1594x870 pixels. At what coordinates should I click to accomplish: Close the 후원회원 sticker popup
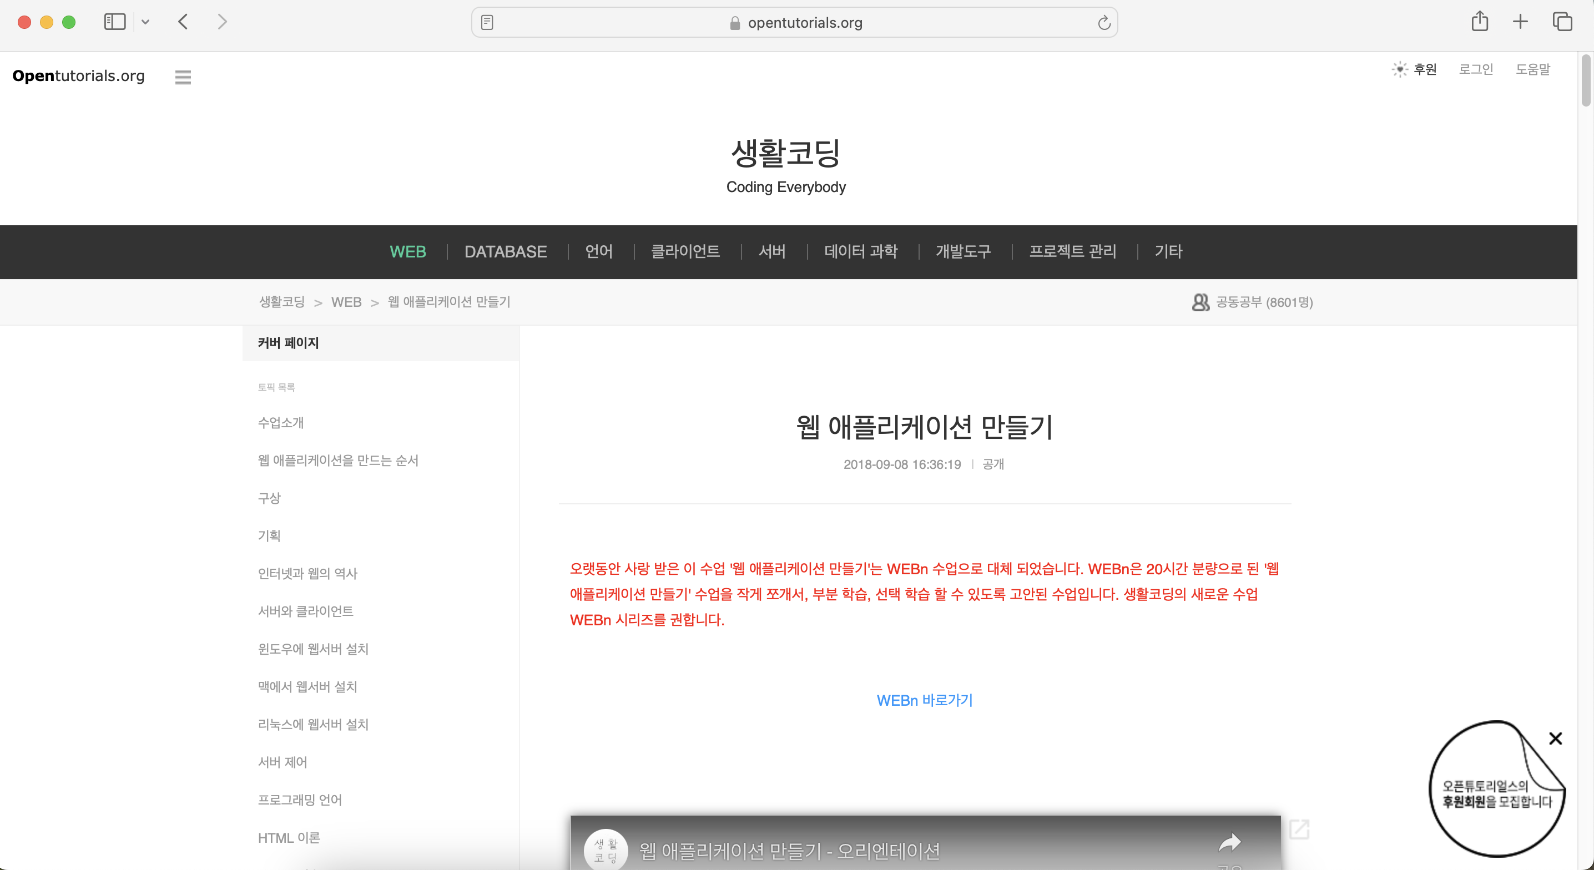pos(1556,738)
